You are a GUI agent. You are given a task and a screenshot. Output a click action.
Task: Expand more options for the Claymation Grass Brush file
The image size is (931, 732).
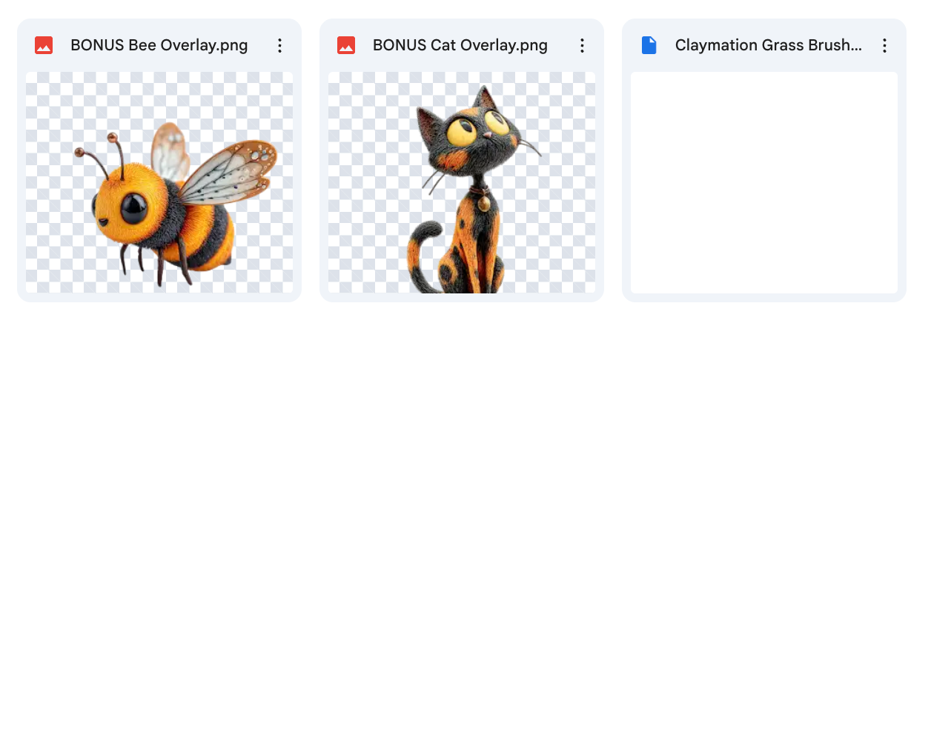884,46
